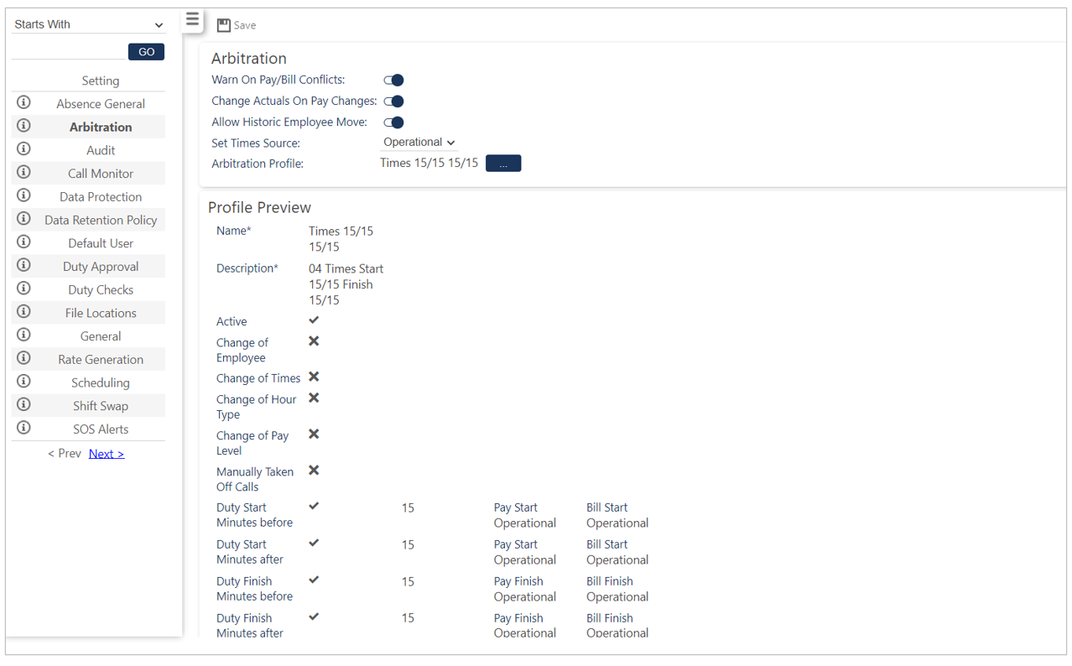Open the Starts With filter dropdown
1072x666 pixels.
88,24
